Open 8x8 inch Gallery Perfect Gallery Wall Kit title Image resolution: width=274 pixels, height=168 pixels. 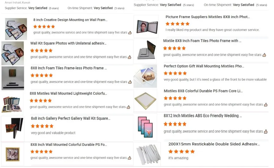coord(71,119)
